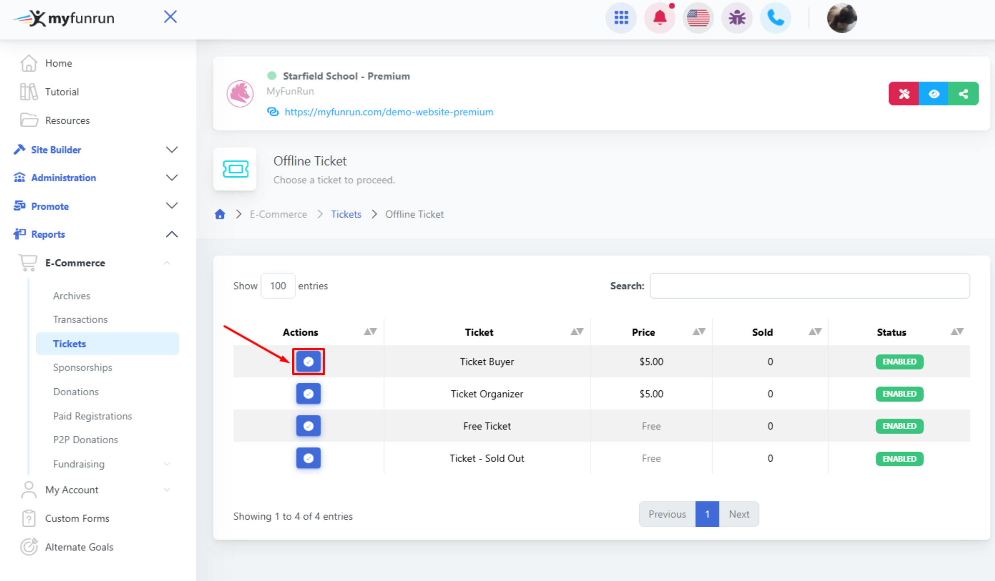Click the US flag language icon
The height and width of the screenshot is (581, 995).
pos(698,18)
